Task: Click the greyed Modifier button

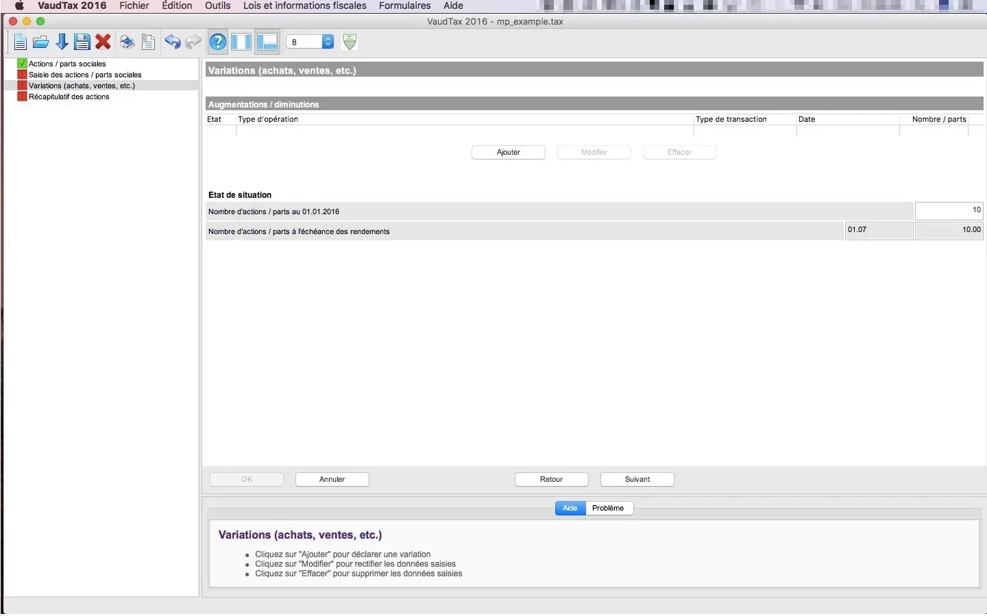Action: point(594,152)
